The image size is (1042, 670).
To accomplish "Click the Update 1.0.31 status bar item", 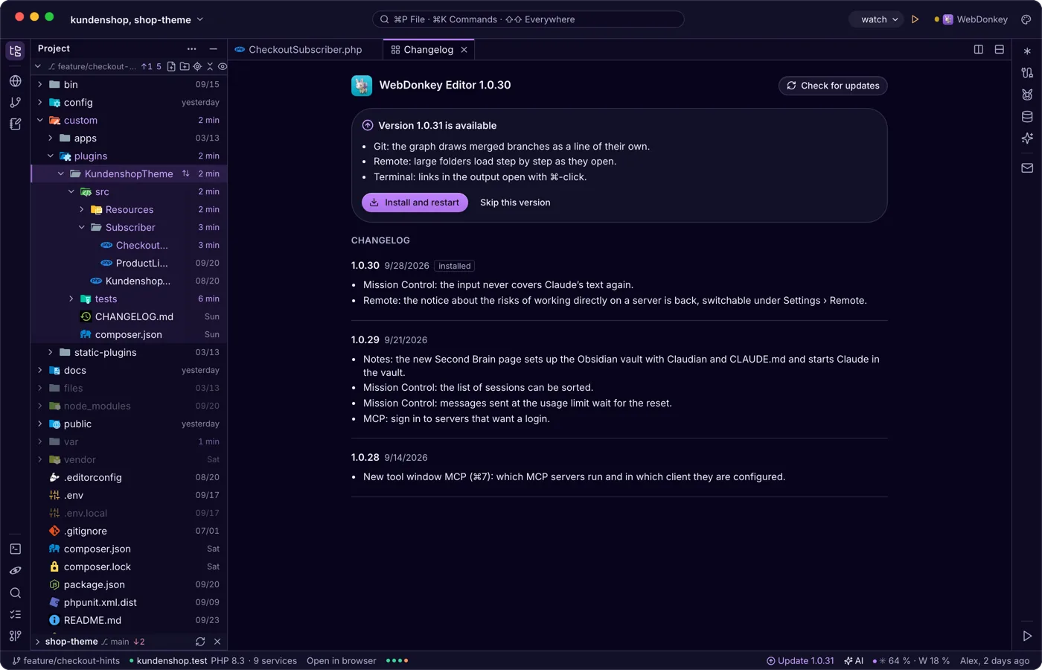I will point(800,660).
